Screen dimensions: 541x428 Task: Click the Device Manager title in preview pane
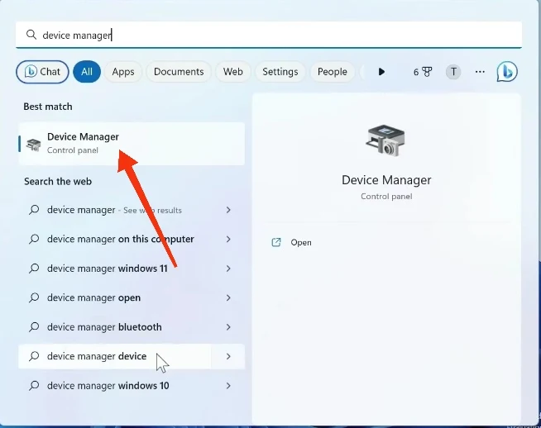pyautogui.click(x=386, y=180)
